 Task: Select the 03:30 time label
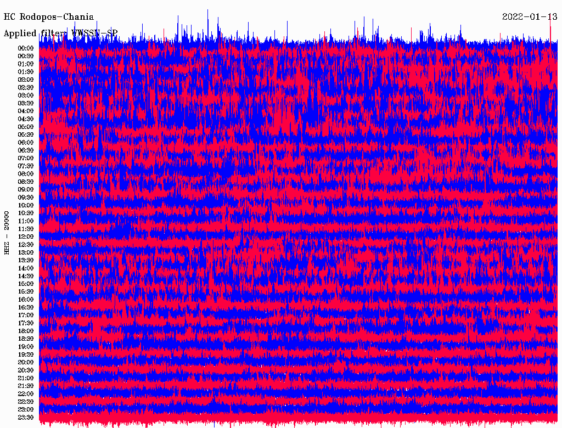click(x=26, y=103)
